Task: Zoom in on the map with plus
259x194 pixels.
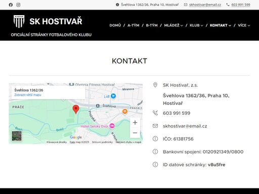Action: [135, 122]
